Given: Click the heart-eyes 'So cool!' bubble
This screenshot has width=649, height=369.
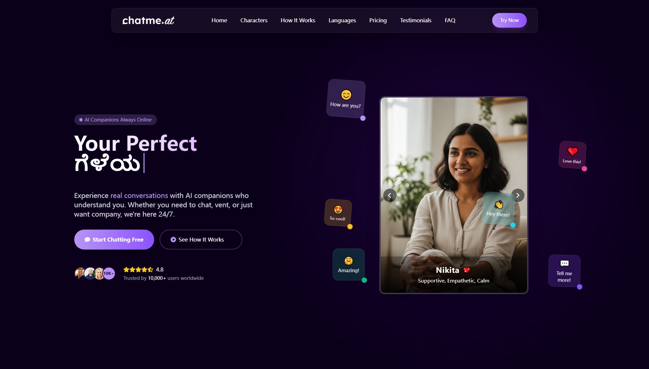Looking at the screenshot, I should [x=338, y=213].
